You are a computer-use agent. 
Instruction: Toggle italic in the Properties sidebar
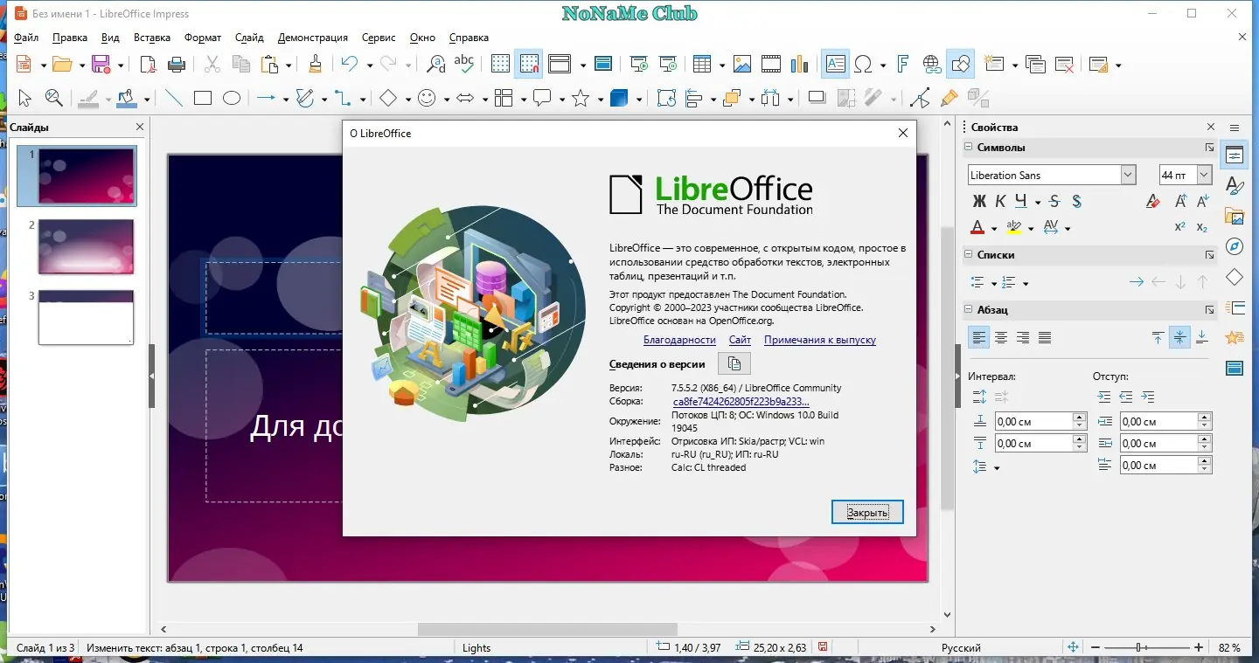[1000, 202]
